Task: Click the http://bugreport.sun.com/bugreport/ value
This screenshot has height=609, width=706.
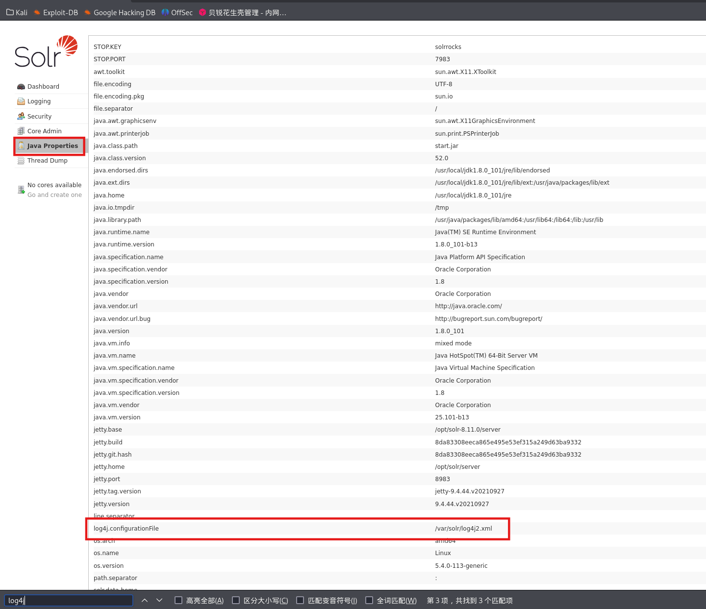Action: [488, 318]
